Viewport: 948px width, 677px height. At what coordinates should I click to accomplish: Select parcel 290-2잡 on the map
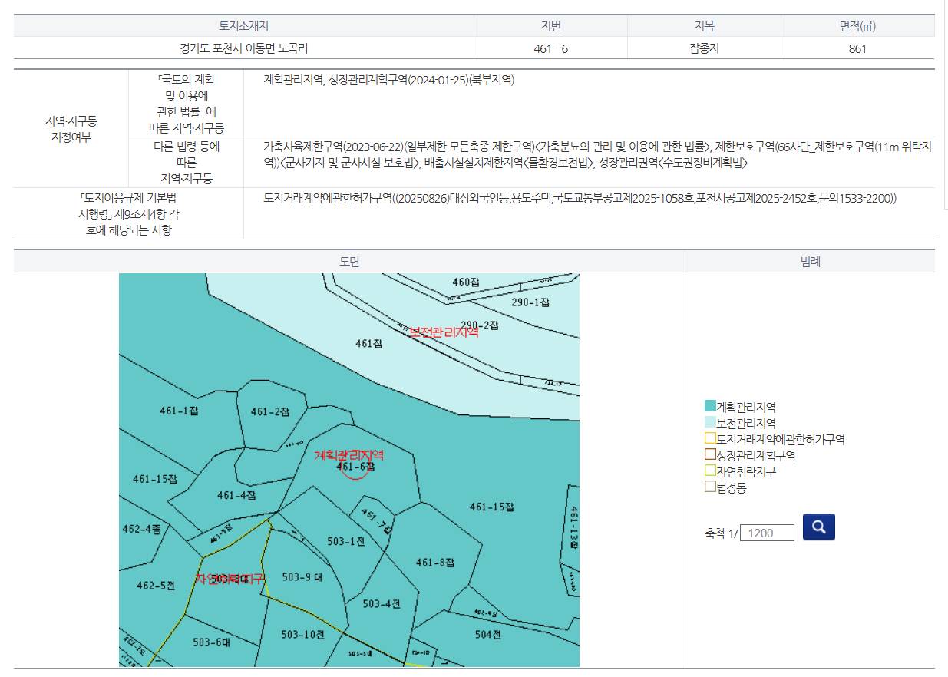[480, 325]
